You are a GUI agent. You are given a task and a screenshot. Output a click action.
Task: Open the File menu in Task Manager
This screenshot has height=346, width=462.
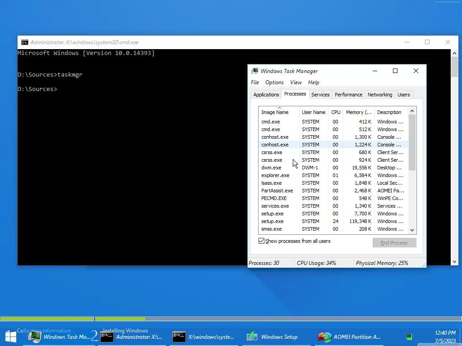(x=255, y=82)
